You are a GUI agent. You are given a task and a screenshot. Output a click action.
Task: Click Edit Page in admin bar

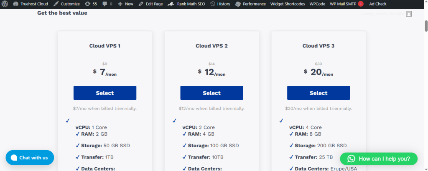pyautogui.click(x=150, y=4)
